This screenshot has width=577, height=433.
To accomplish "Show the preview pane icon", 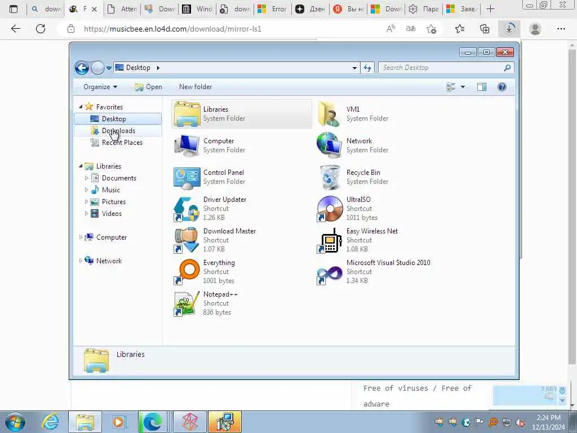I will pos(482,87).
